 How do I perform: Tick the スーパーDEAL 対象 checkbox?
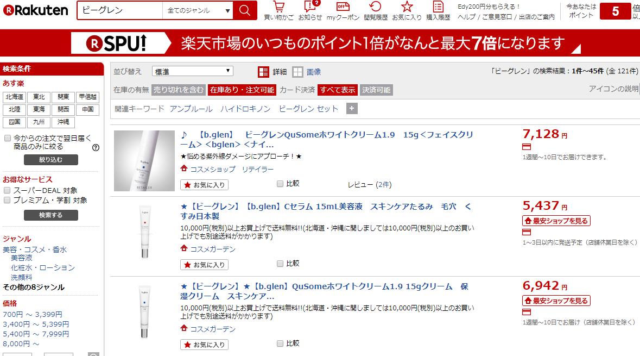(x=7, y=190)
